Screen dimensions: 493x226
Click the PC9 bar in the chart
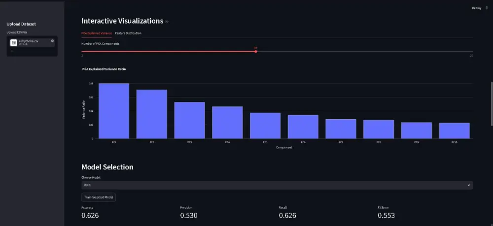pos(417,130)
